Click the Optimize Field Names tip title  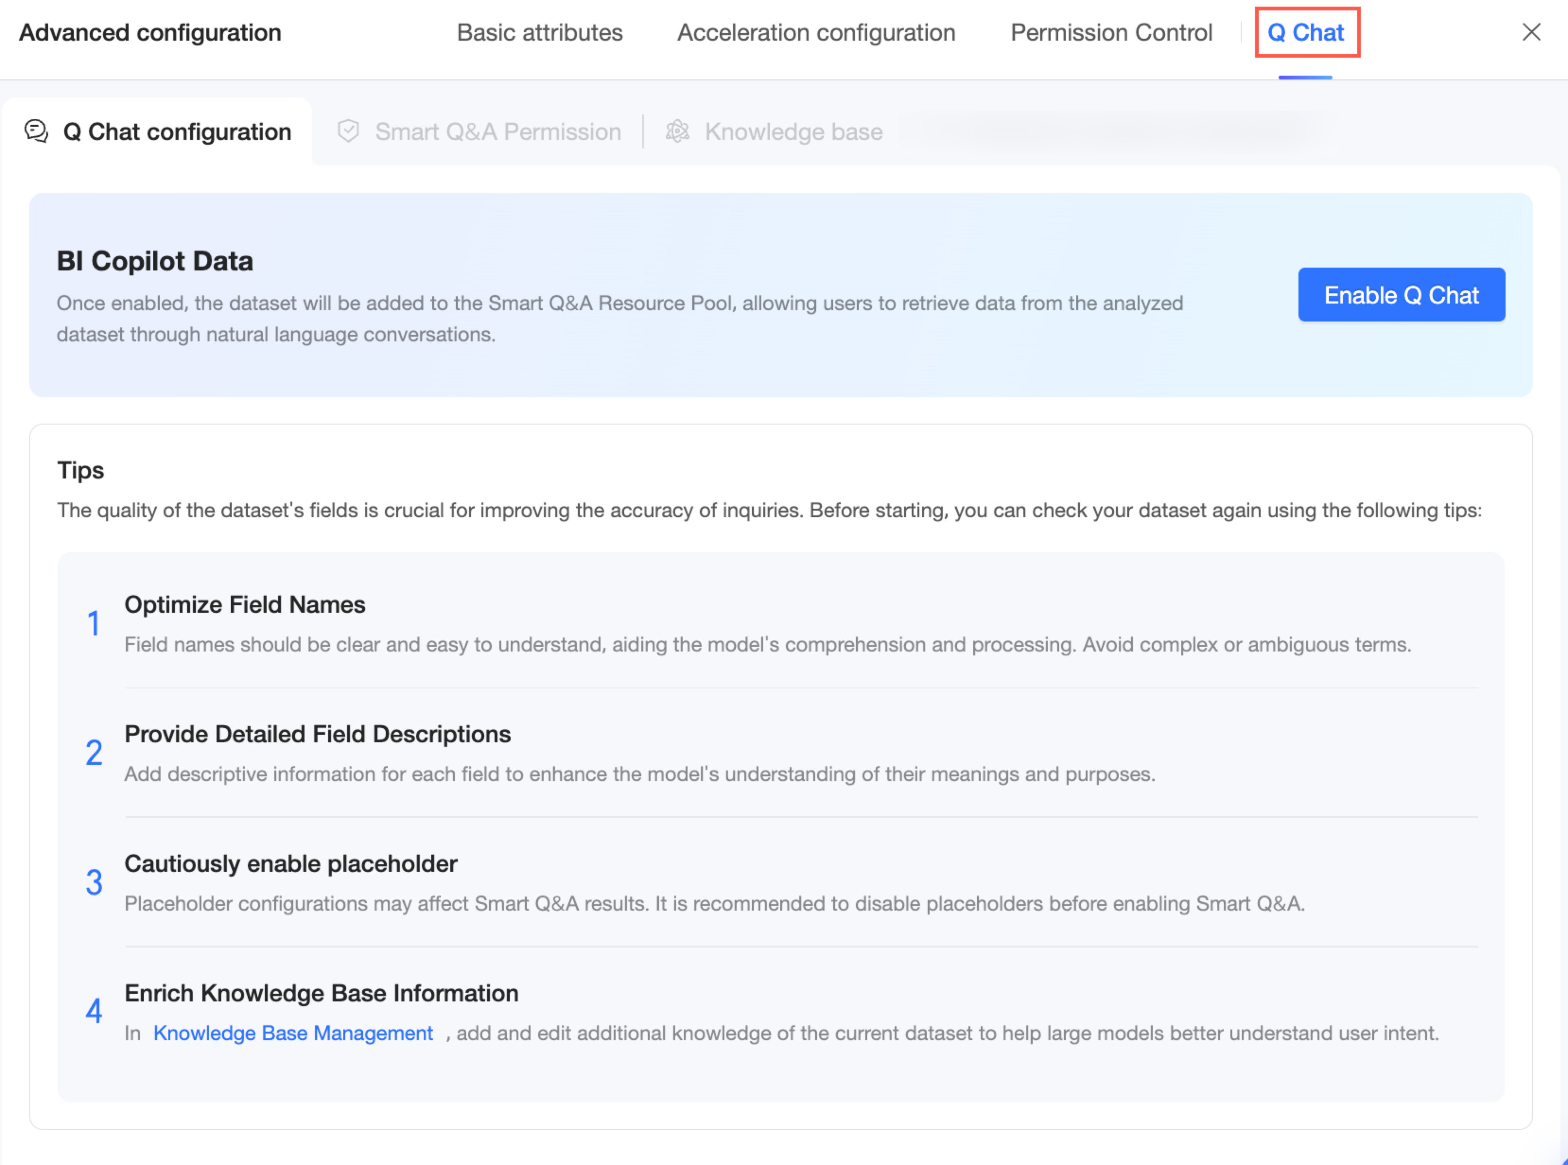point(245,604)
